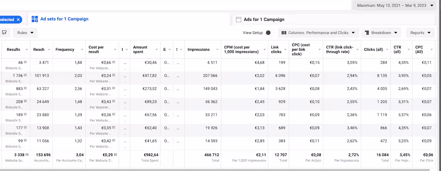Screen dimensions: 441x171
Task: Click the Impressions column sort arrow
Action: pyautogui.click(x=216, y=50)
